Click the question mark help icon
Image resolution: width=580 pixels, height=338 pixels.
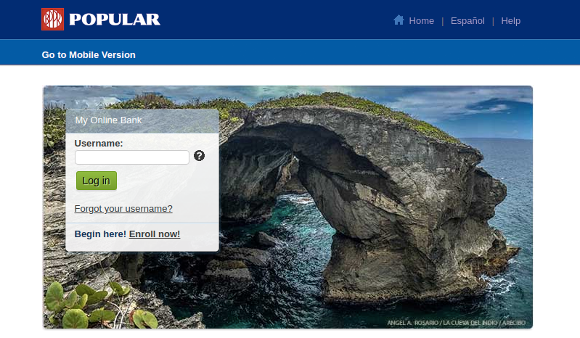(x=199, y=156)
